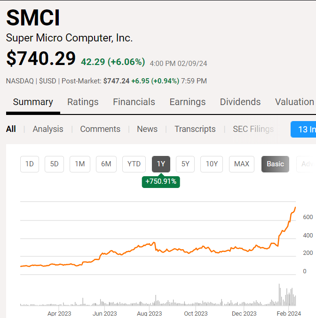The height and width of the screenshot is (318, 316).
Task: Click the +750.91% performance badge
Action: coord(161,182)
